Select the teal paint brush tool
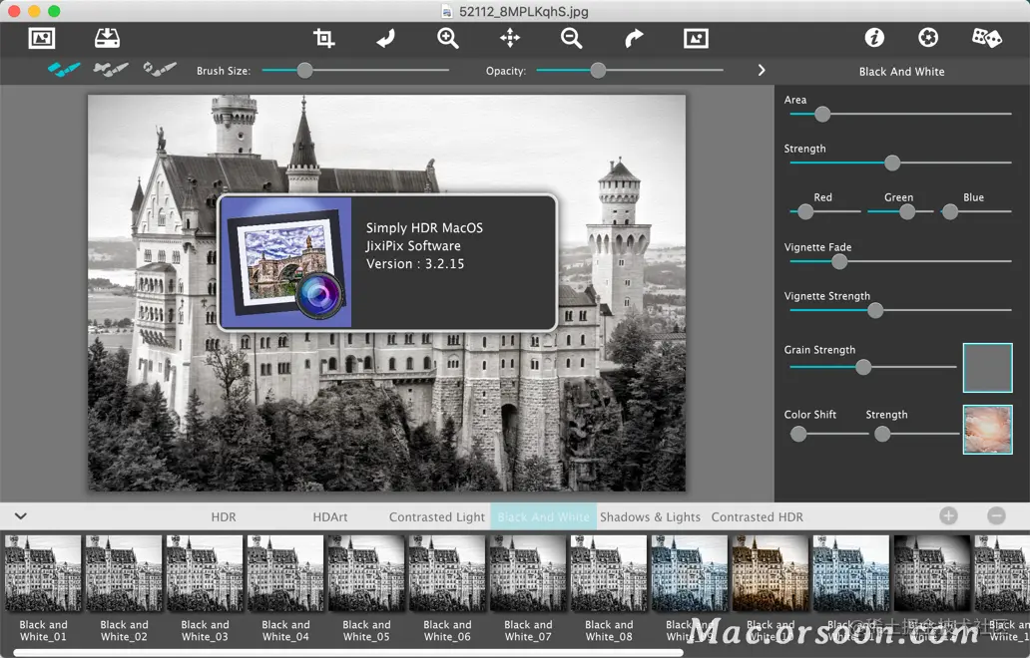This screenshot has height=658, width=1030. 64,69
